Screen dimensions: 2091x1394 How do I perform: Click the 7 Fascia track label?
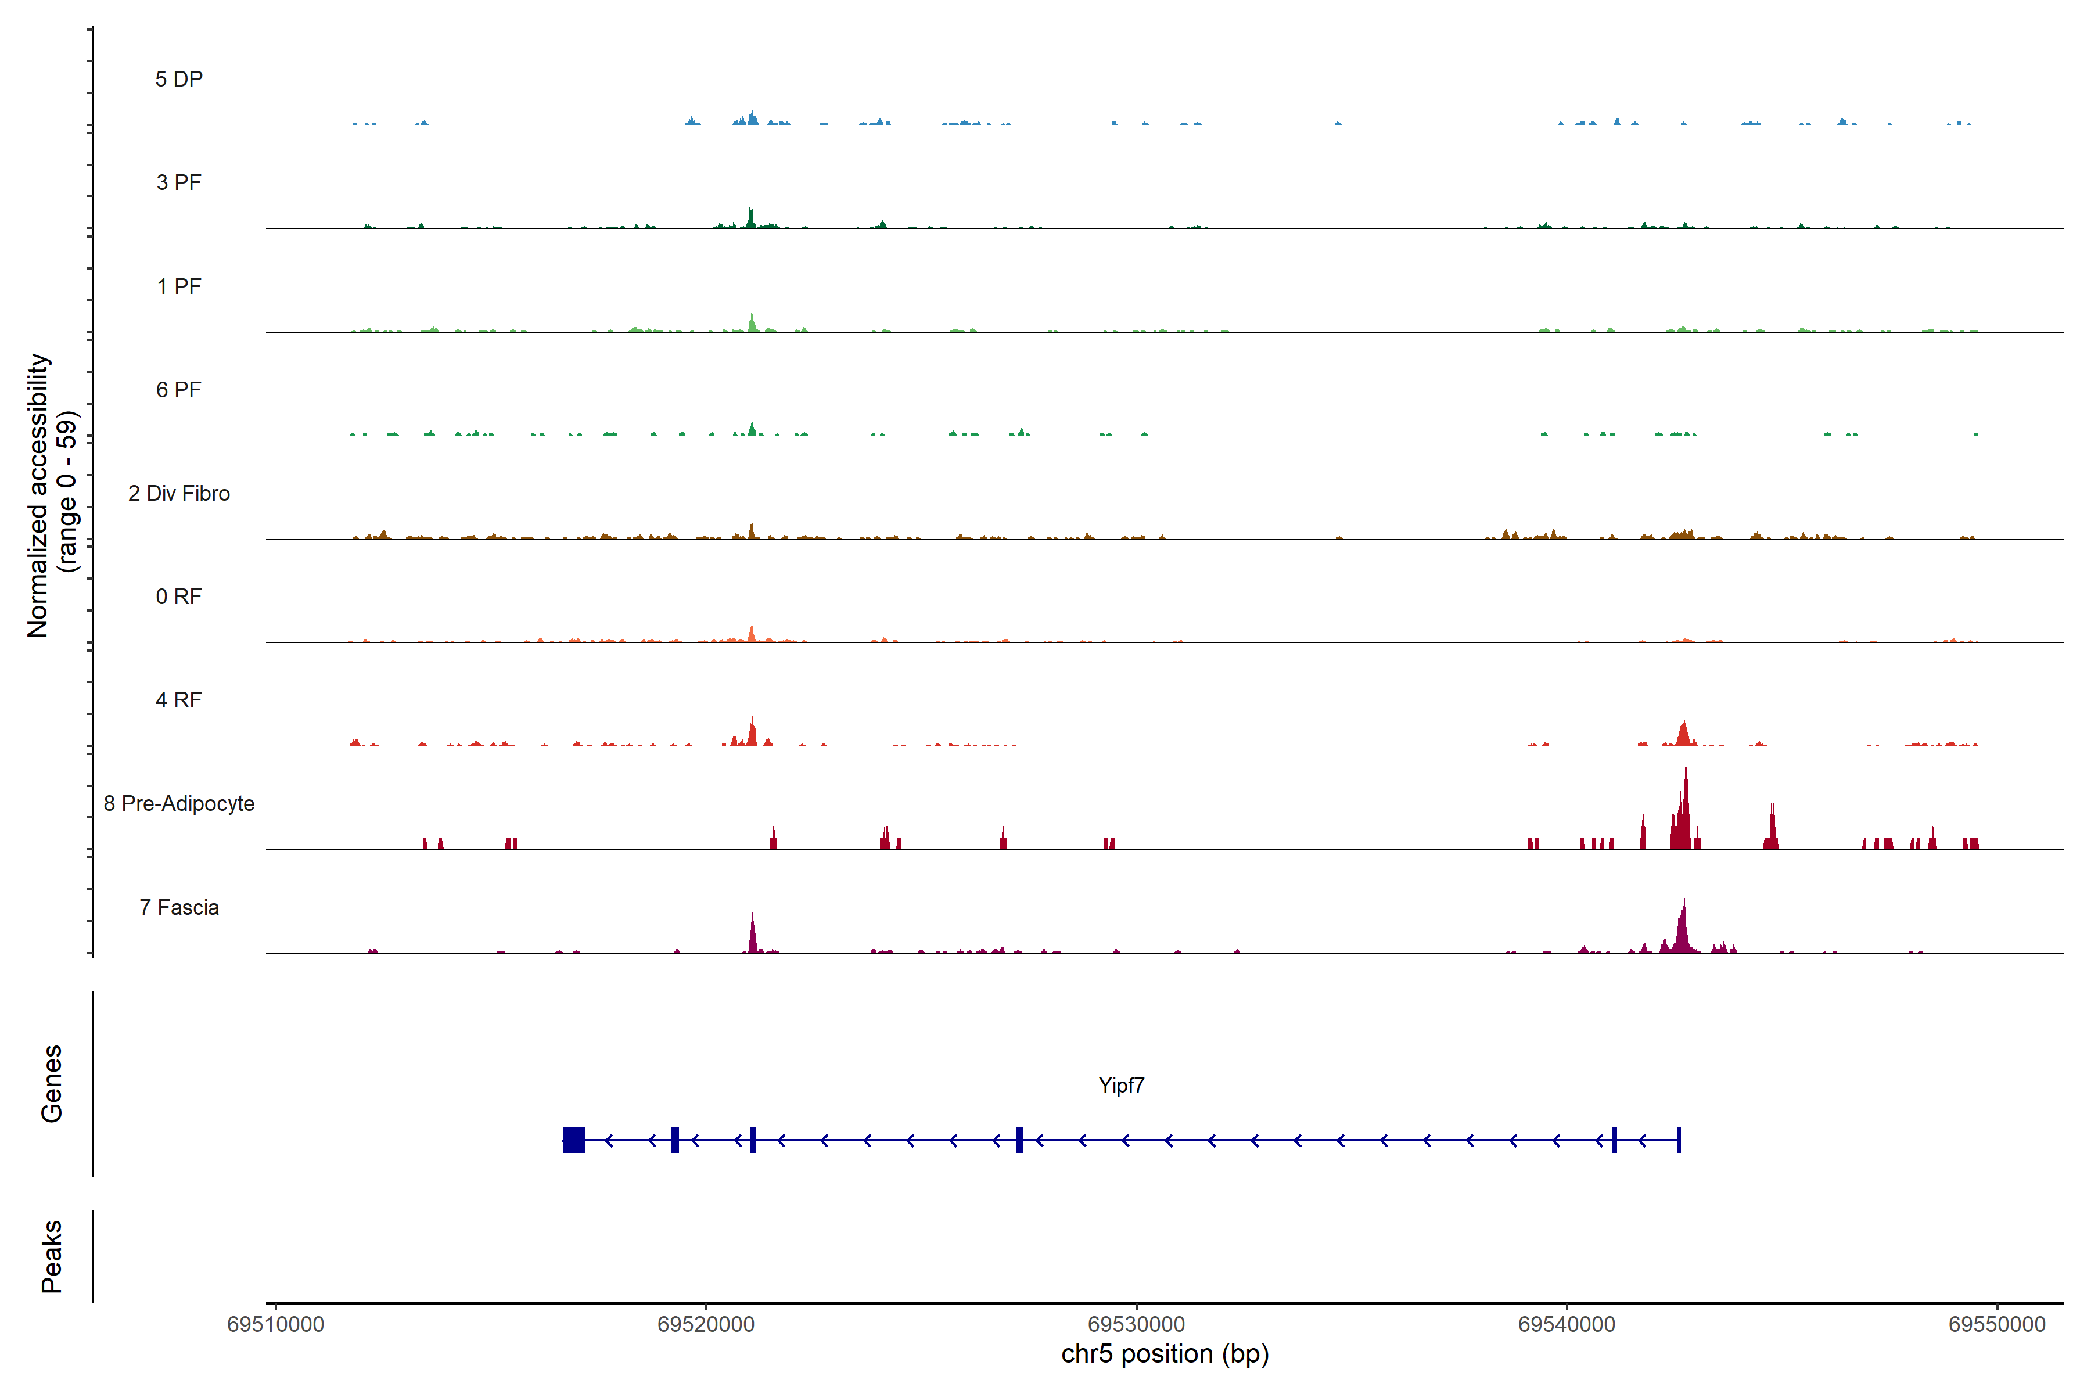tap(179, 907)
